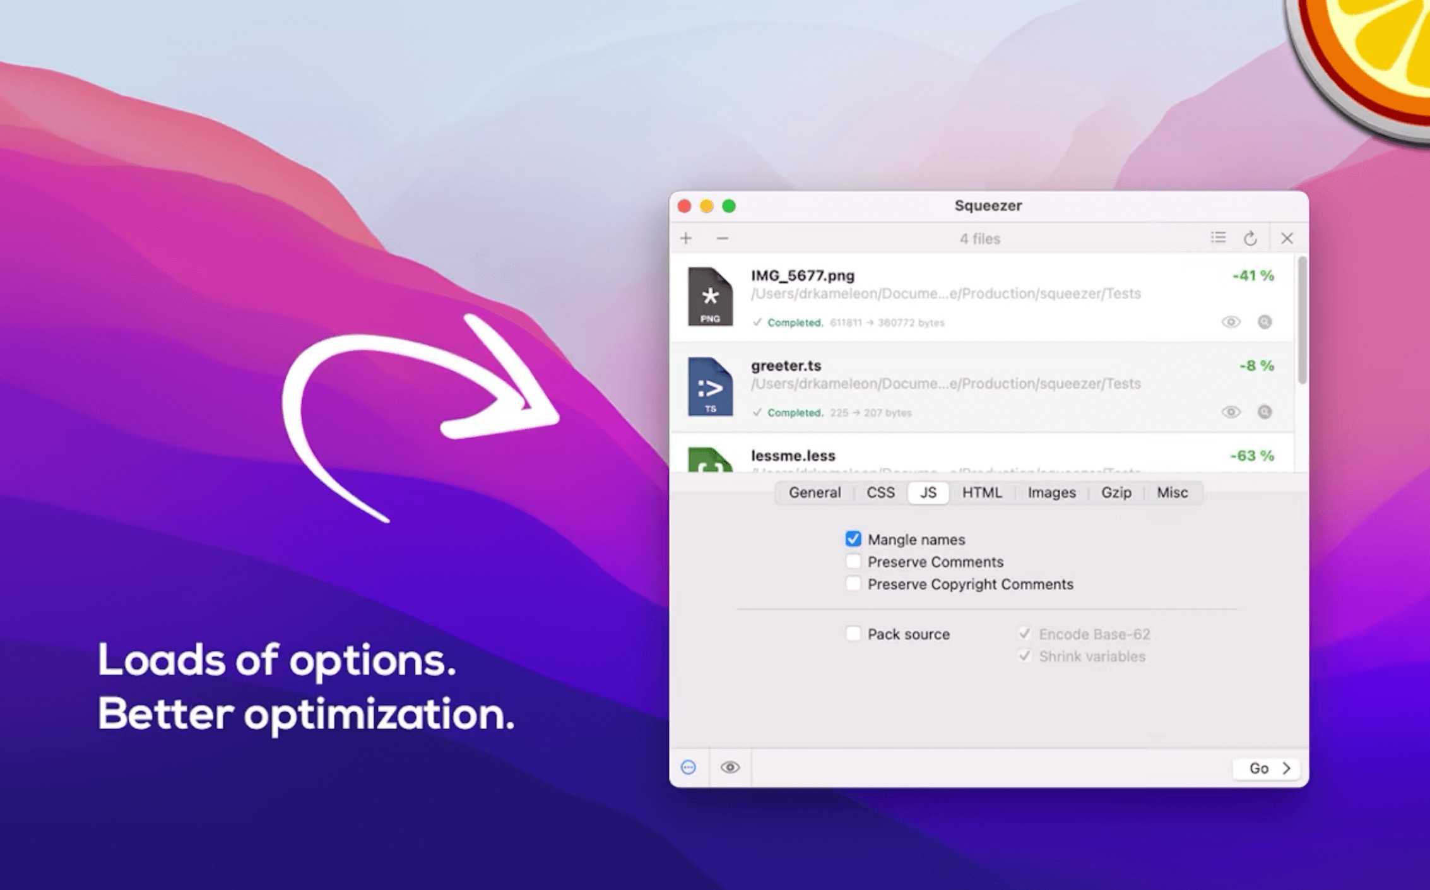Click the refresh icon in the toolbar
Viewport: 1430px width, 890px height.
[1251, 238]
